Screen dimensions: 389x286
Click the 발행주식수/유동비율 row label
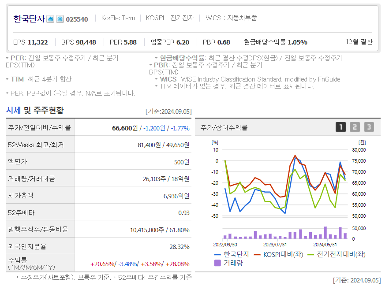coord(38,229)
